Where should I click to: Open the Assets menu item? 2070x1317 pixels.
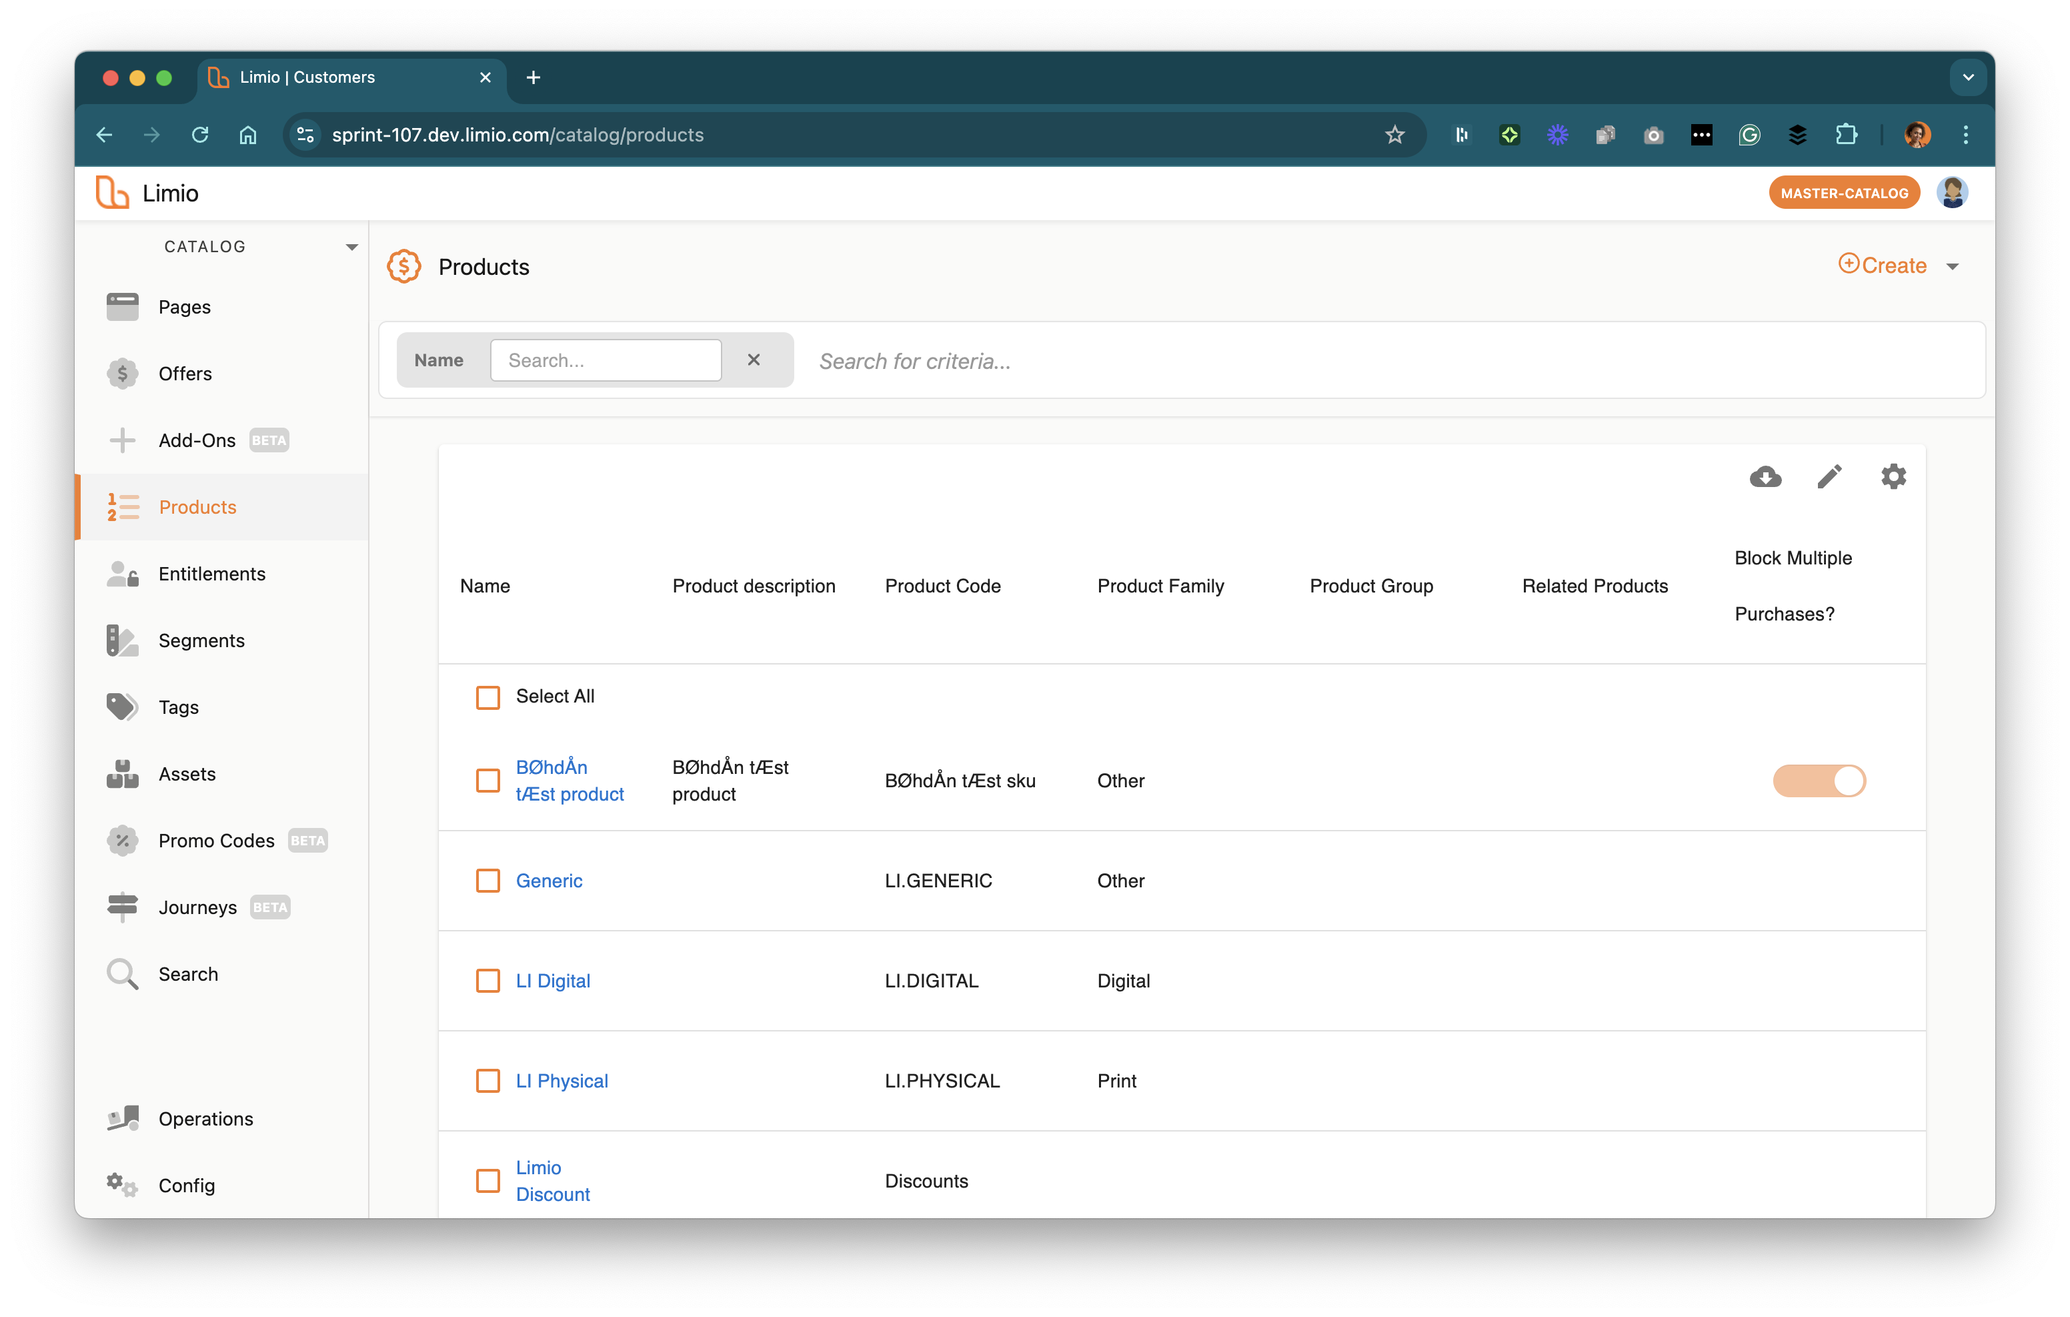point(187,774)
